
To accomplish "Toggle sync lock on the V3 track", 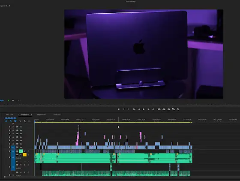I will (17, 140).
